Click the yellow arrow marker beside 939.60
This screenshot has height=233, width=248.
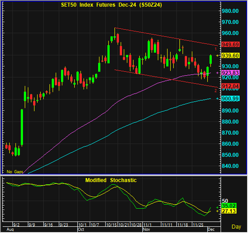point(217,56)
